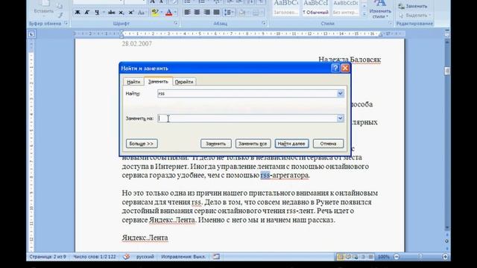
Task: Switch to the Найти tab
Action: pyautogui.click(x=133, y=82)
